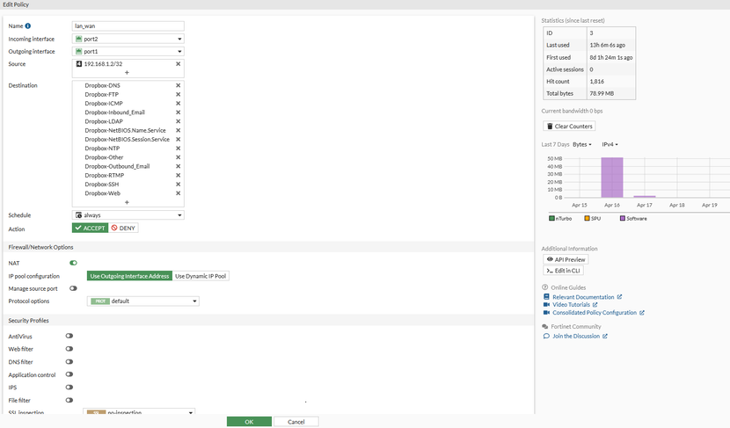This screenshot has height=428, width=730.
Task: Open Video Tutorials link
Action: 571,305
